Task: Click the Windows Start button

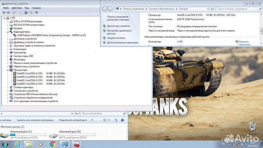Action: pos(5,144)
